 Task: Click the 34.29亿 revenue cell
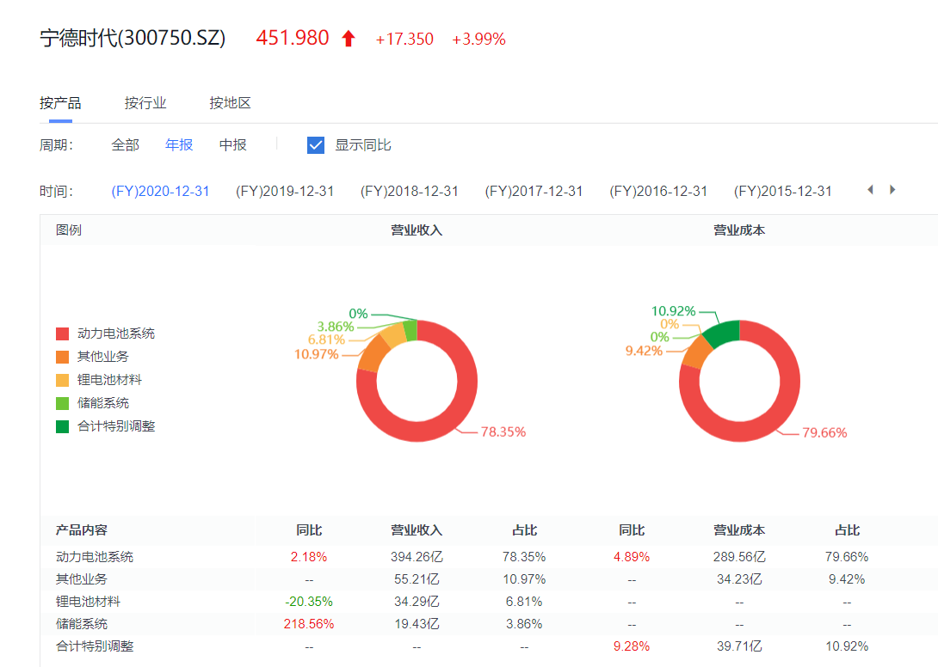pyautogui.click(x=417, y=602)
